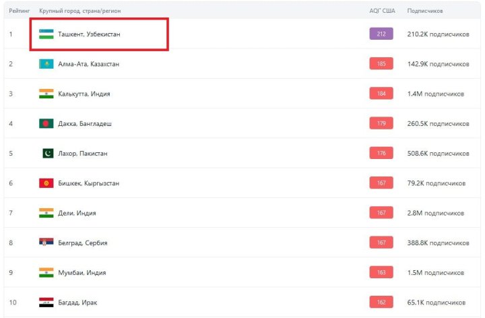Open the Алма-Ата, Казахстан link
The image size is (485, 318).
pos(90,64)
